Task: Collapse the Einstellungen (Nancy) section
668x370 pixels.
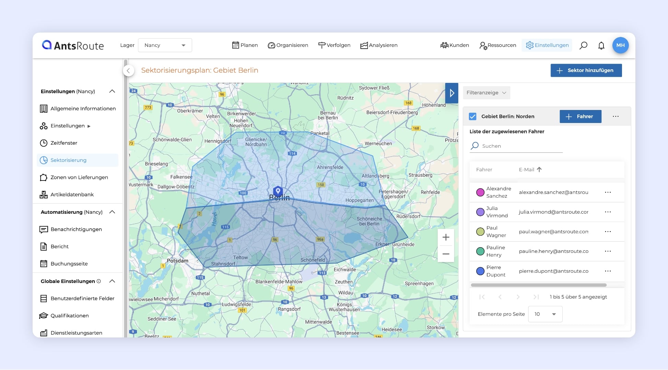Action: [x=112, y=91]
